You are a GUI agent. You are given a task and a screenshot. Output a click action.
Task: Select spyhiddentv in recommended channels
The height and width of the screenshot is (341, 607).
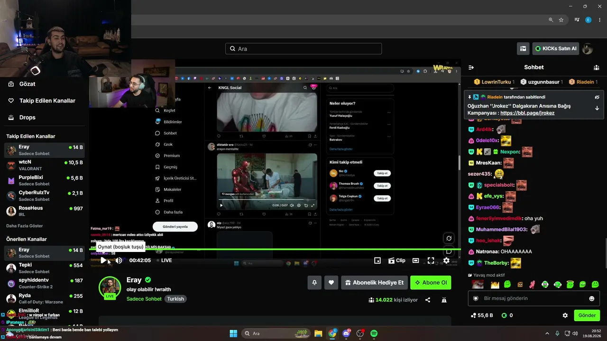pos(44,284)
